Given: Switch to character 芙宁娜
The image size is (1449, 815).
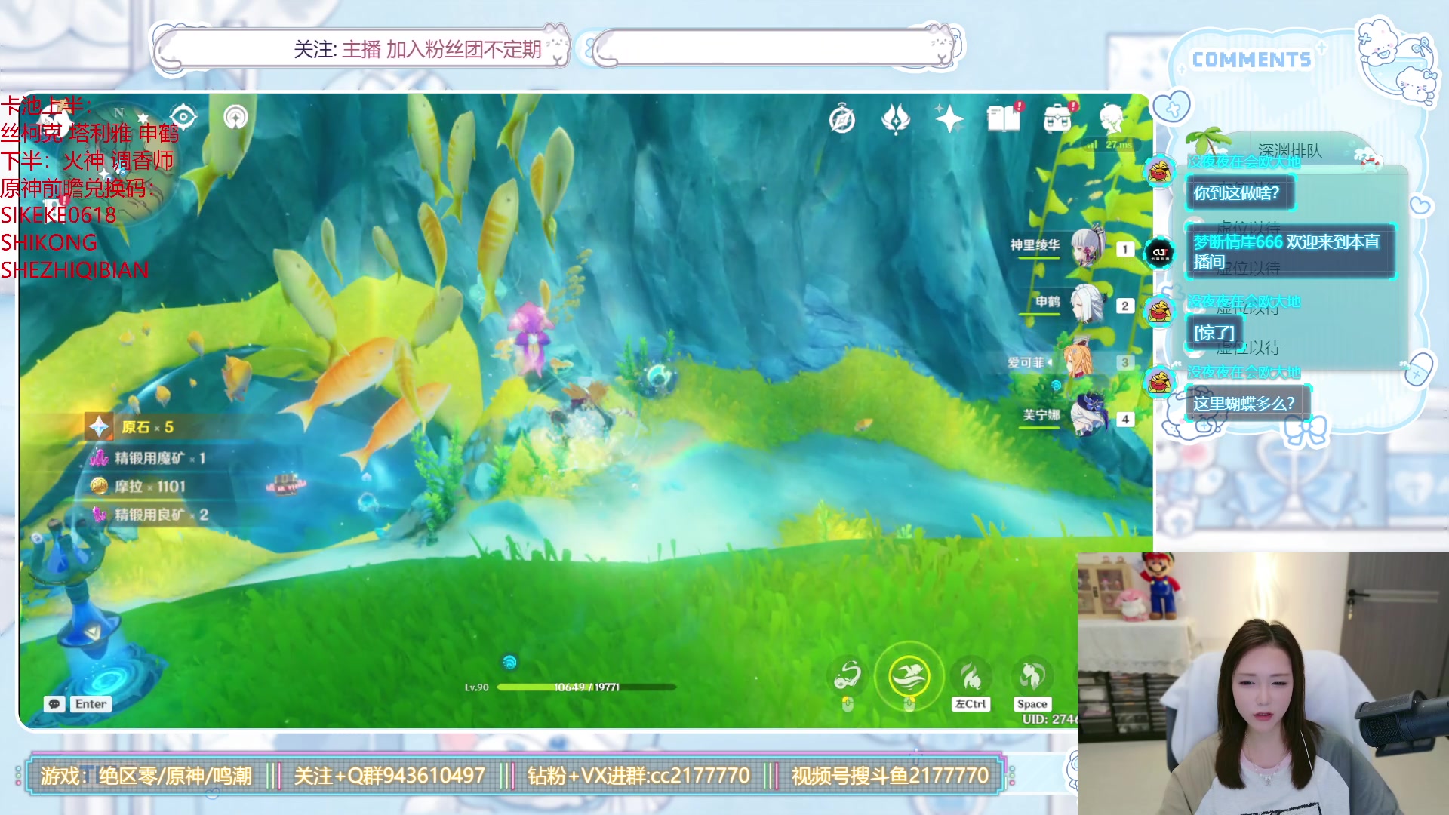Looking at the screenshot, I should click(1088, 414).
